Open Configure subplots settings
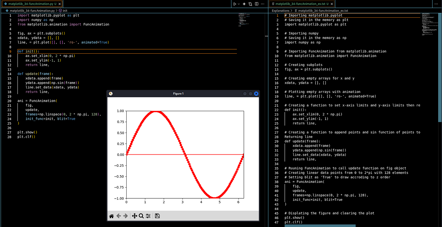The image size is (442, 227). [148, 216]
